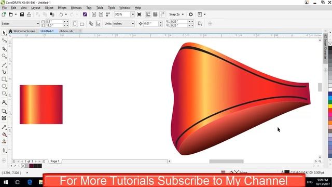Open the Bitmaps menu

tap(76, 8)
